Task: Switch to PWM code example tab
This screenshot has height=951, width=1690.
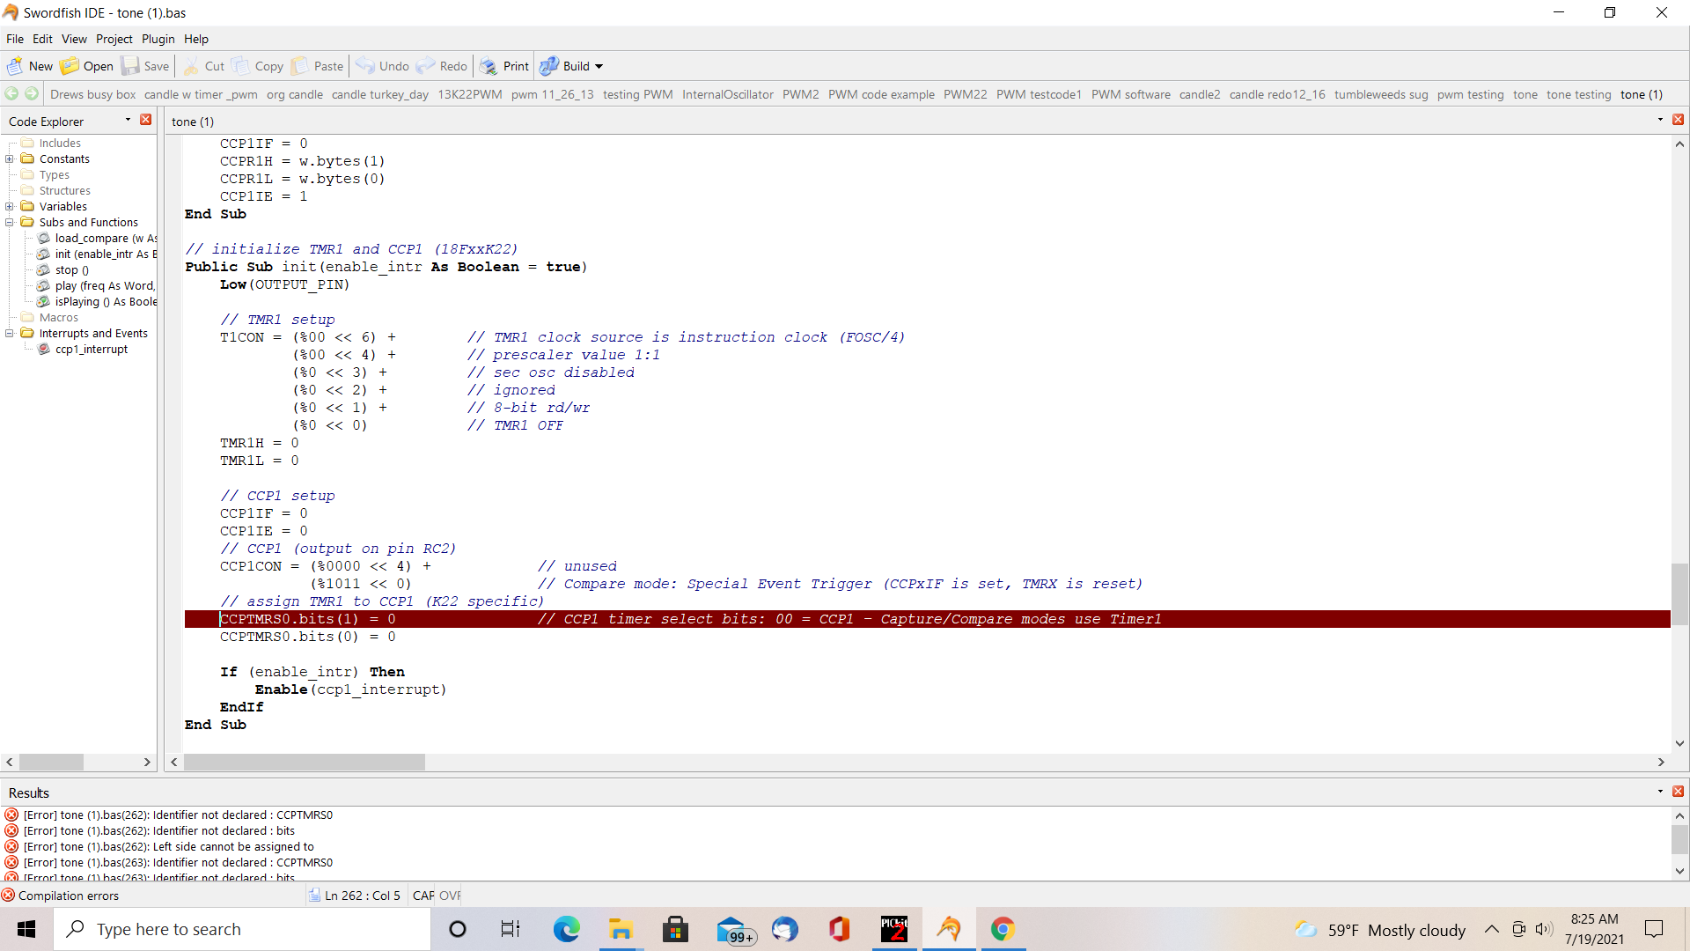Action: coord(881,94)
